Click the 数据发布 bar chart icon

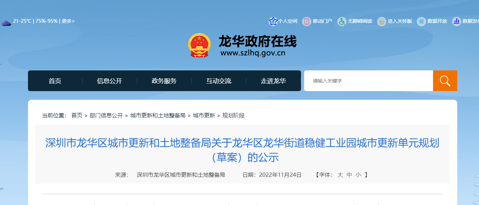[x=457, y=21]
